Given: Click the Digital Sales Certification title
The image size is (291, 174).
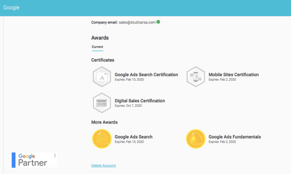Looking at the screenshot, I should [140, 101].
